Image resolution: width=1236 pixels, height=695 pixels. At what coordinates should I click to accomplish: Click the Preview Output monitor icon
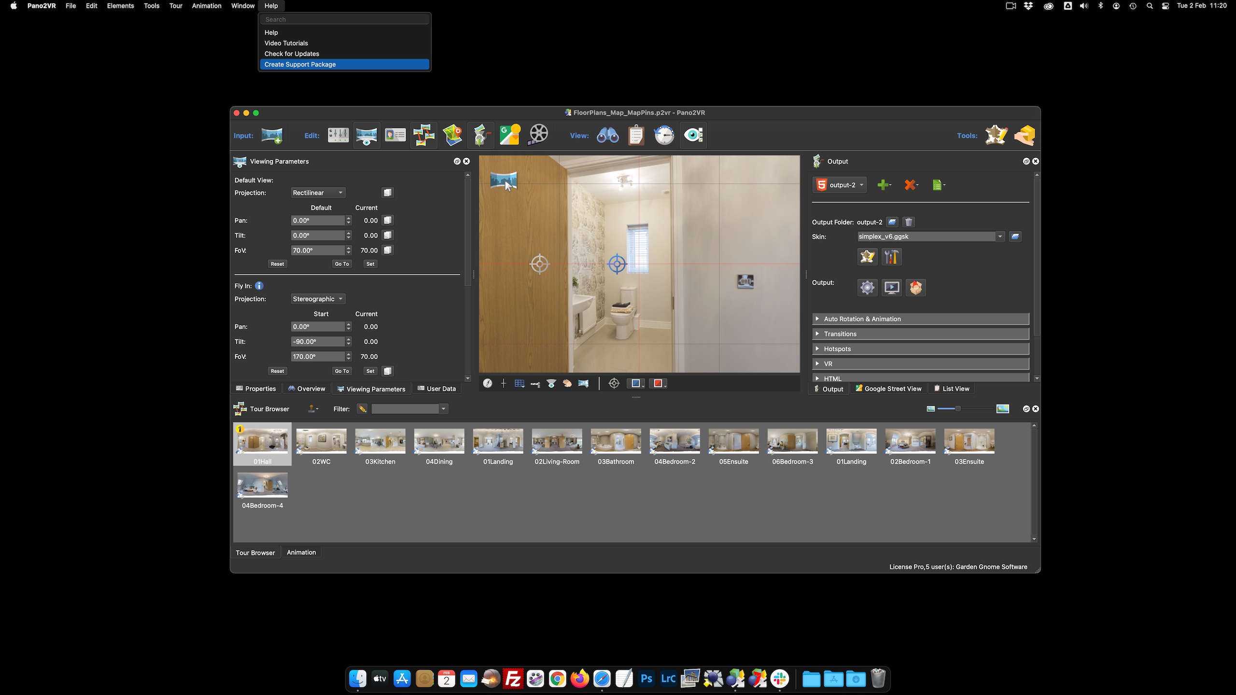[x=891, y=288]
